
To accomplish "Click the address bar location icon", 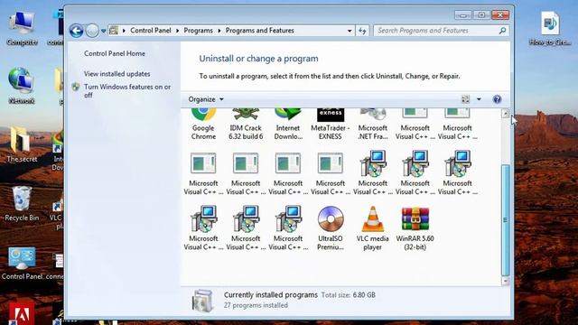I will pyautogui.click(x=114, y=31).
